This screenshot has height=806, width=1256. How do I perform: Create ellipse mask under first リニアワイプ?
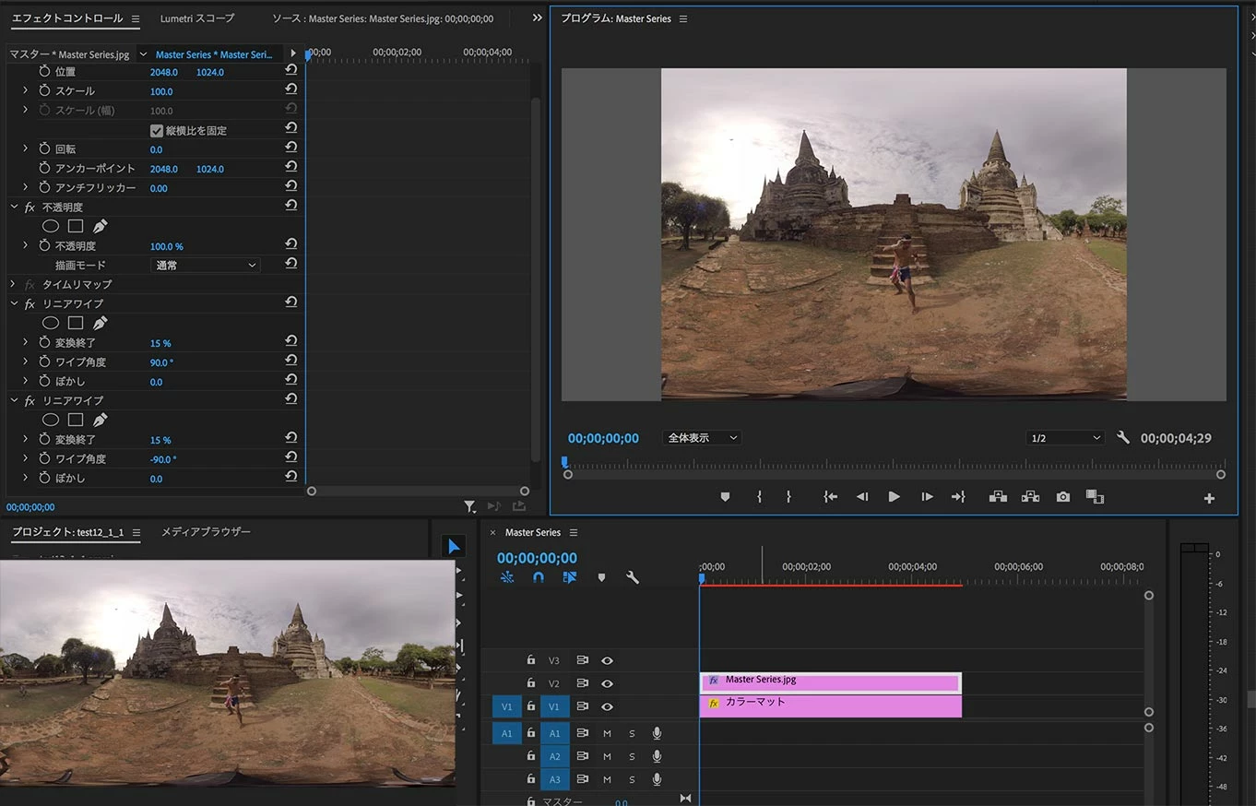point(51,323)
